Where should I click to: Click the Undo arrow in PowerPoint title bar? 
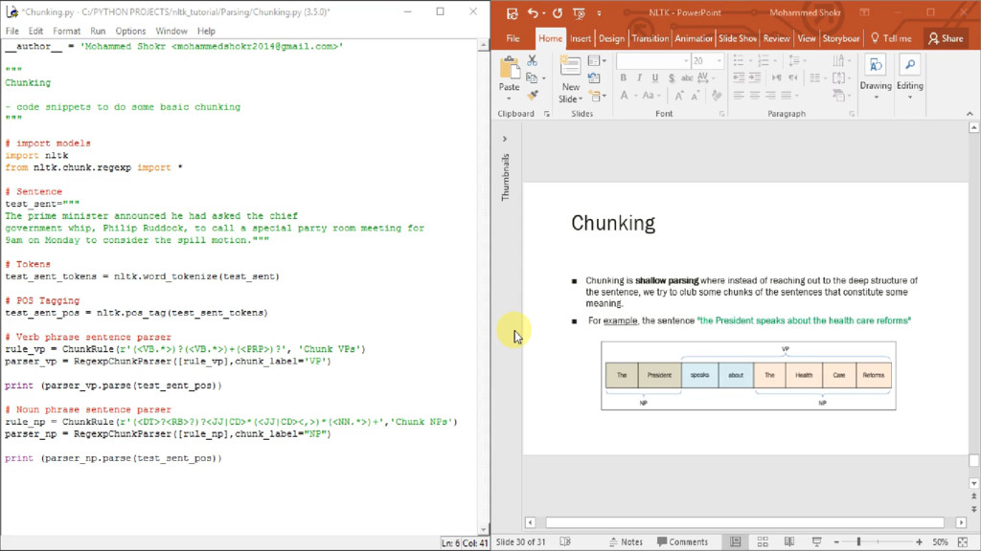(534, 13)
